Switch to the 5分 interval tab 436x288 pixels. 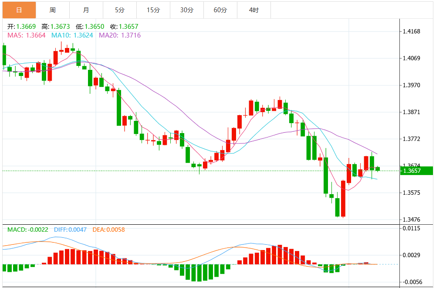[x=119, y=10]
